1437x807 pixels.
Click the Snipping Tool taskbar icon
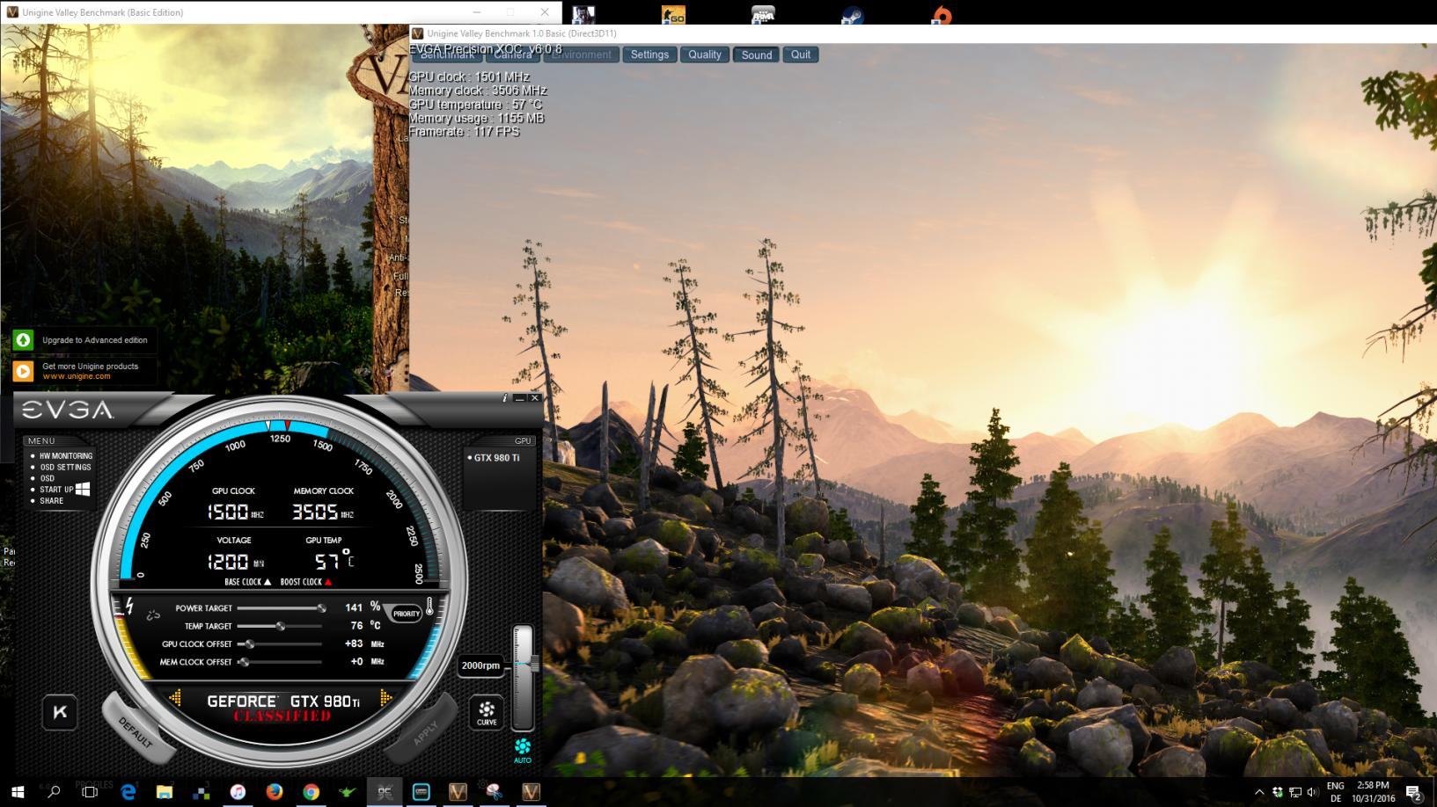tap(494, 792)
